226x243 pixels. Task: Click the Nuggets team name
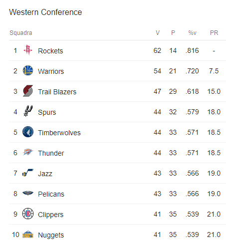point(51,235)
